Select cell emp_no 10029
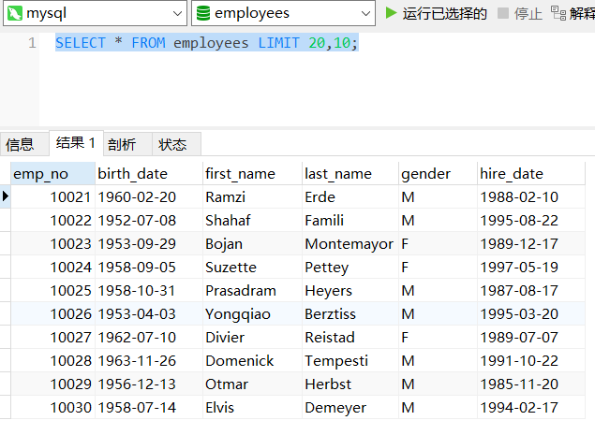Viewport: 595px width, 435px height. (x=52, y=384)
